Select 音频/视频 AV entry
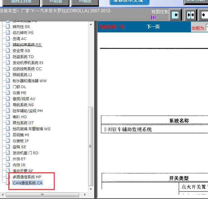The height and width of the screenshot is (199, 208). pyautogui.click(x=24, y=99)
